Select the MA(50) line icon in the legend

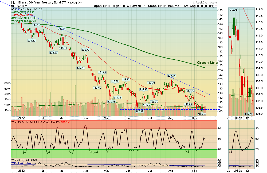click(13, 21)
